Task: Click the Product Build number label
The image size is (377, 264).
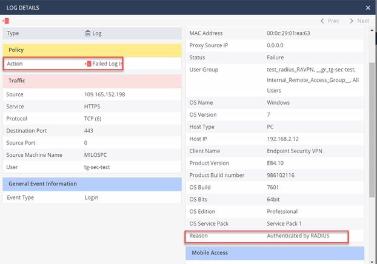Action: [x=217, y=175]
